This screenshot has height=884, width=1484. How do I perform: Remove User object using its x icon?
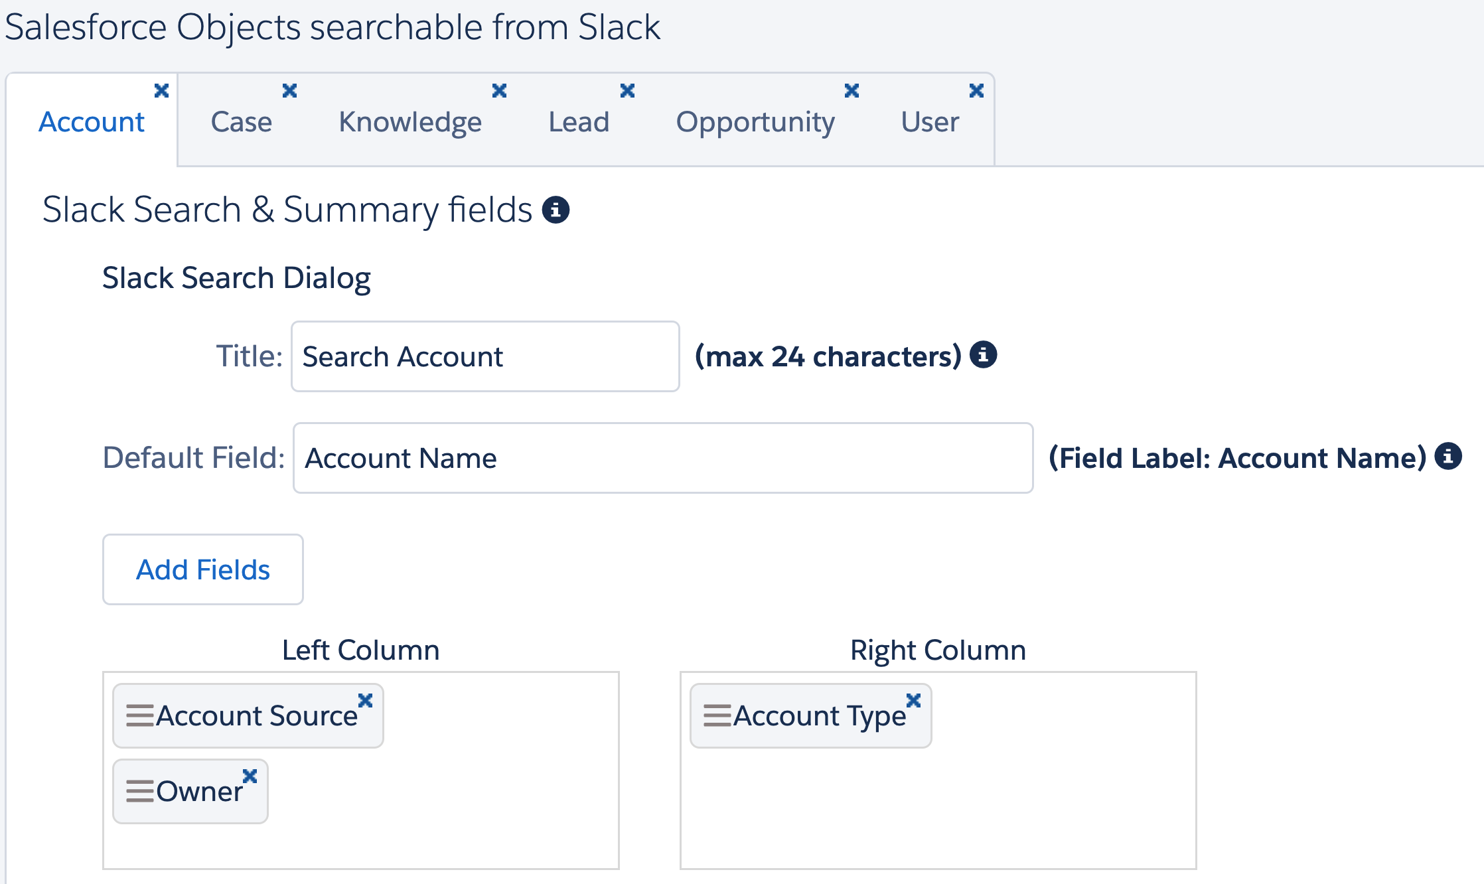coord(976,91)
